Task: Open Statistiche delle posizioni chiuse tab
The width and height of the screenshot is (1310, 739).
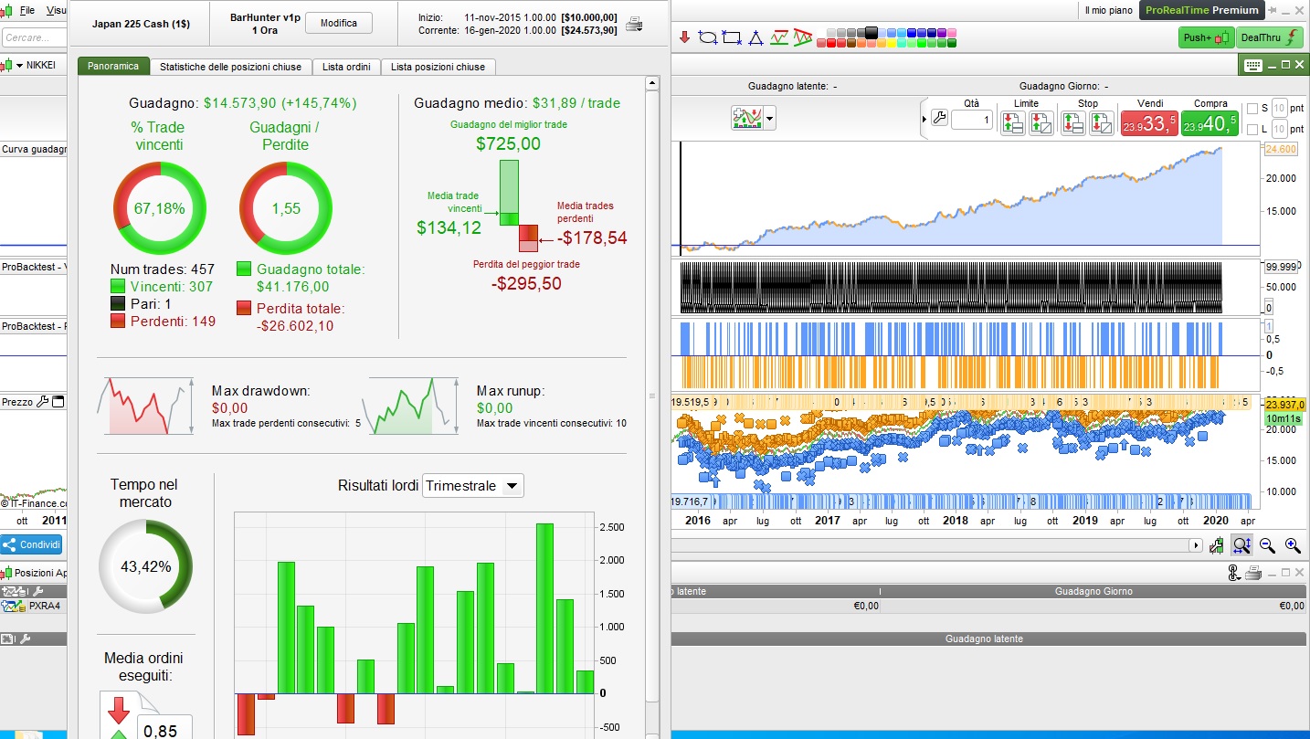Action: point(230,67)
